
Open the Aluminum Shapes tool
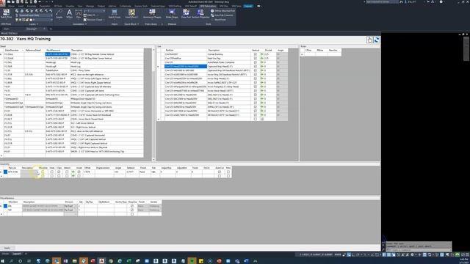tap(152, 14)
